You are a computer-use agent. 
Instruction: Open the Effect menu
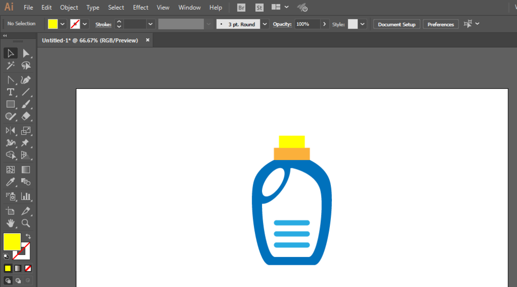[141, 8]
